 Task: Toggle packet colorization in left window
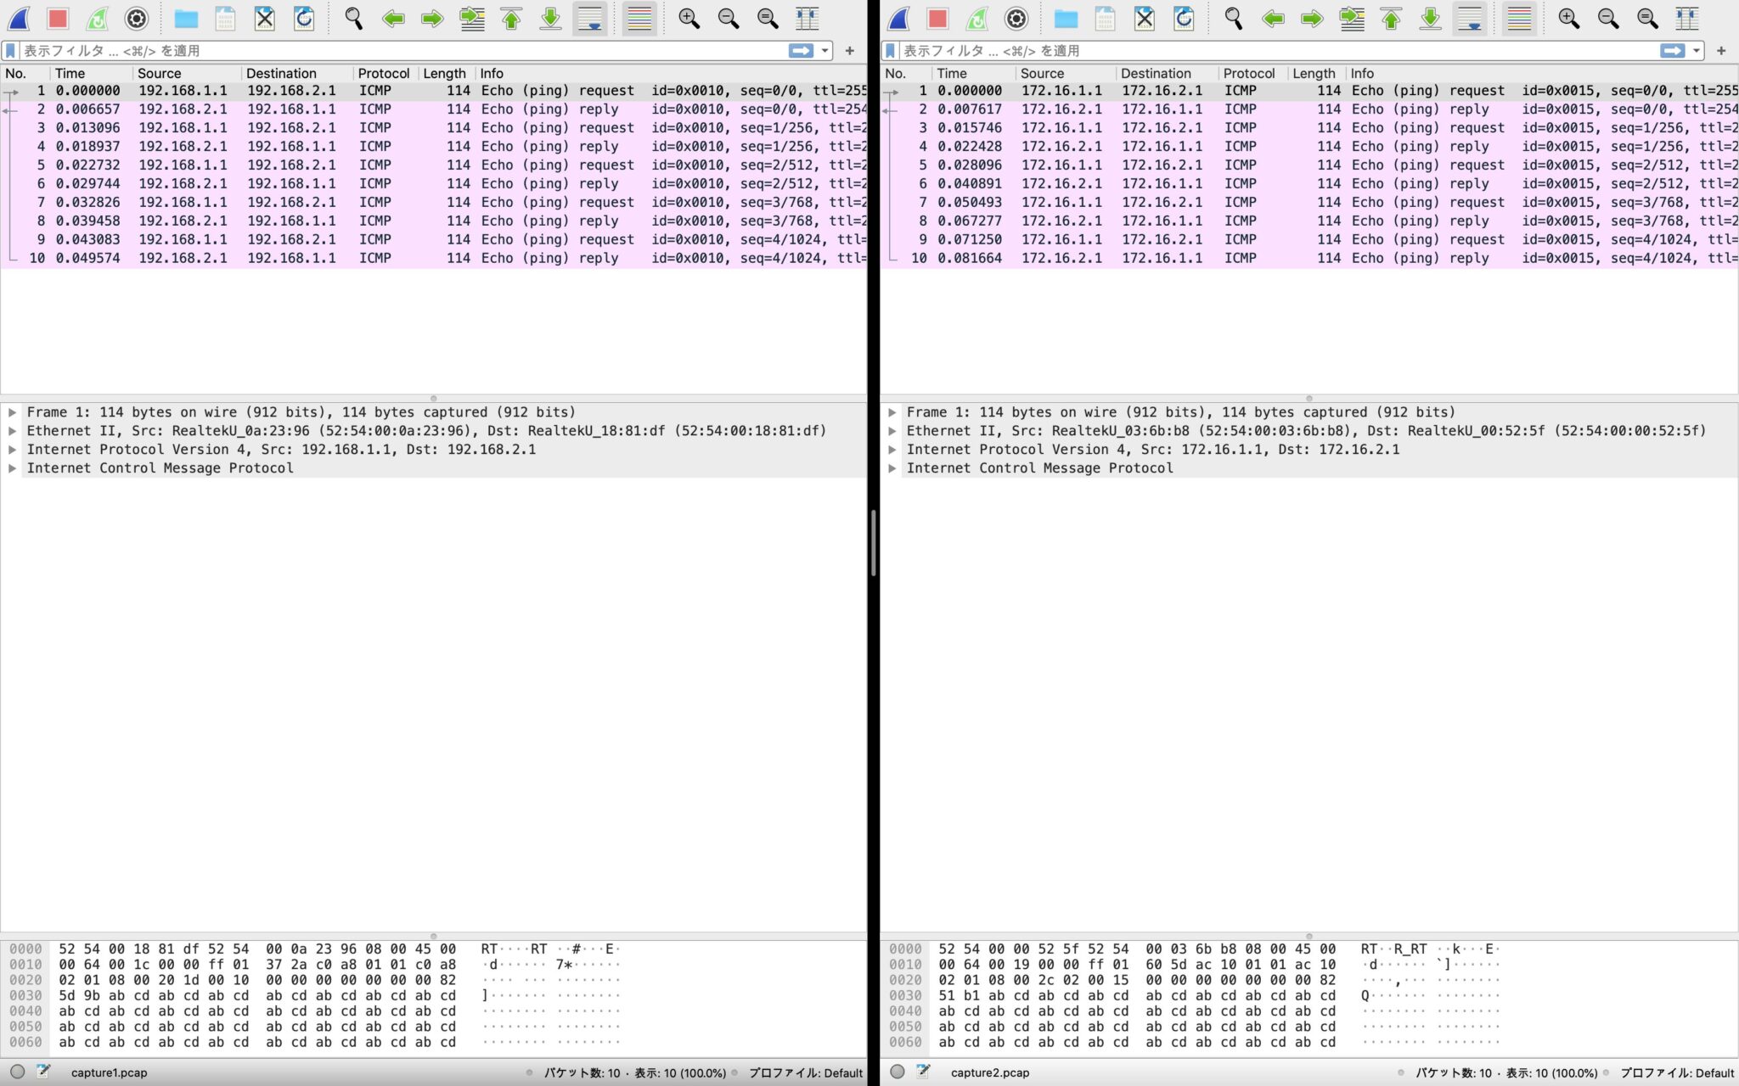(x=639, y=18)
